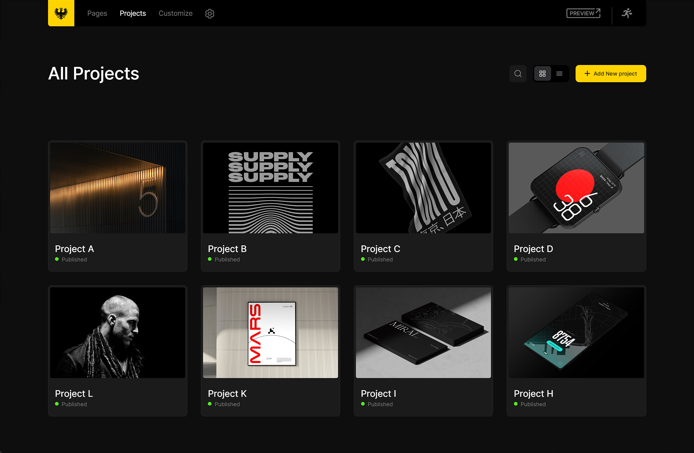Screen dimensions: 694x453
Task: Open Project A thumbnail
Action: 118,188
